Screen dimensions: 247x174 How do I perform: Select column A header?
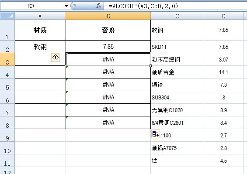coord(40,16)
